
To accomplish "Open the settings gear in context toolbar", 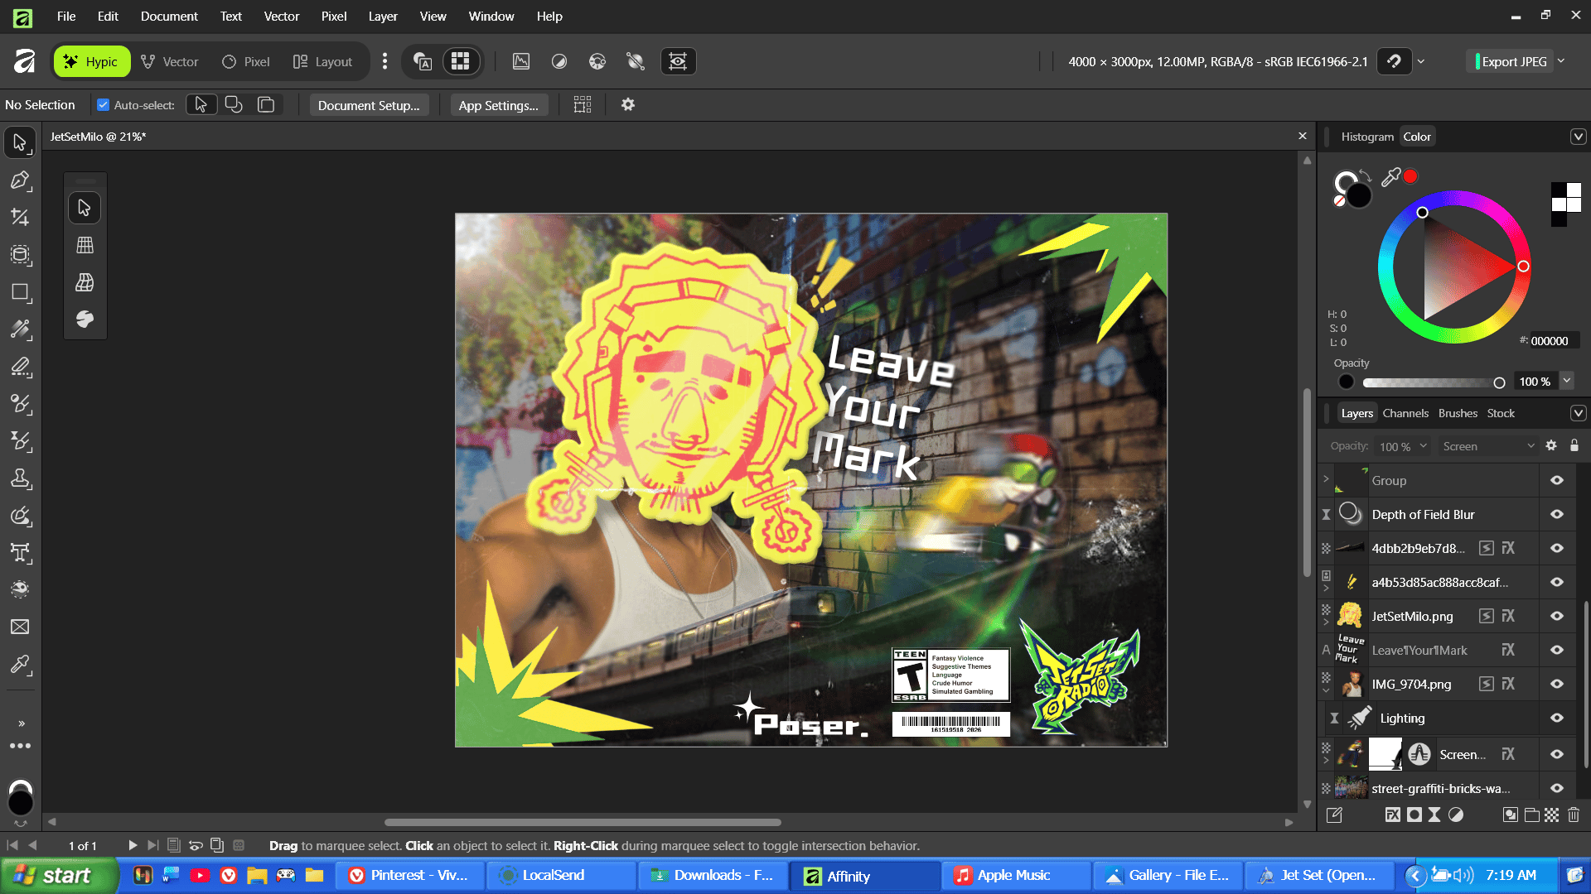I will [628, 105].
